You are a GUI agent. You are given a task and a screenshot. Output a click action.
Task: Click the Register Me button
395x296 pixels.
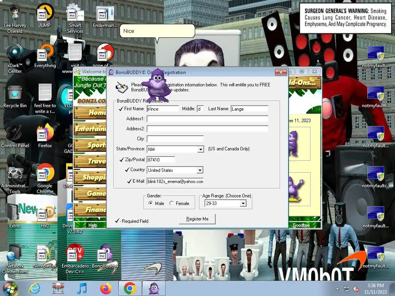pos(197,219)
